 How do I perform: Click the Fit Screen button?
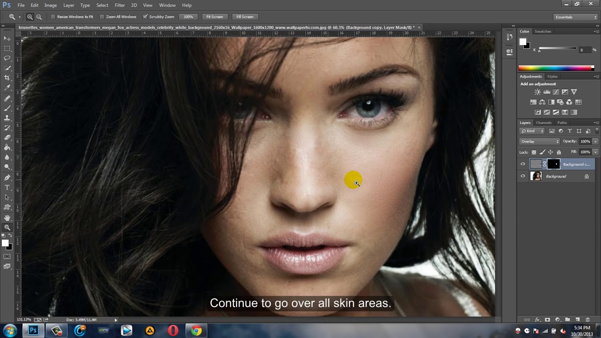click(x=215, y=17)
